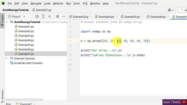Viewport: 187px width, 105px height.
Task: Select Example6.py in the project tree
Action: pyautogui.click(x=26, y=49)
